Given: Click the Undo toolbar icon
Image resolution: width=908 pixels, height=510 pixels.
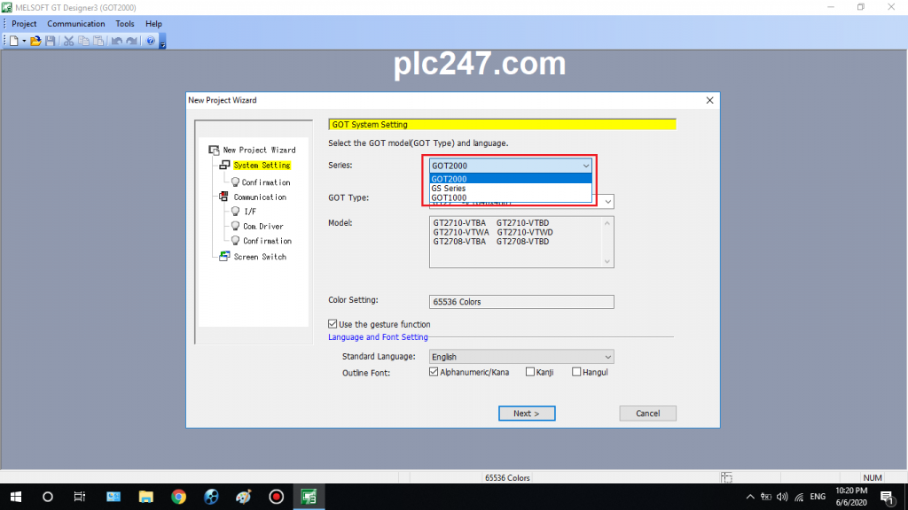Looking at the screenshot, I should pyautogui.click(x=117, y=41).
